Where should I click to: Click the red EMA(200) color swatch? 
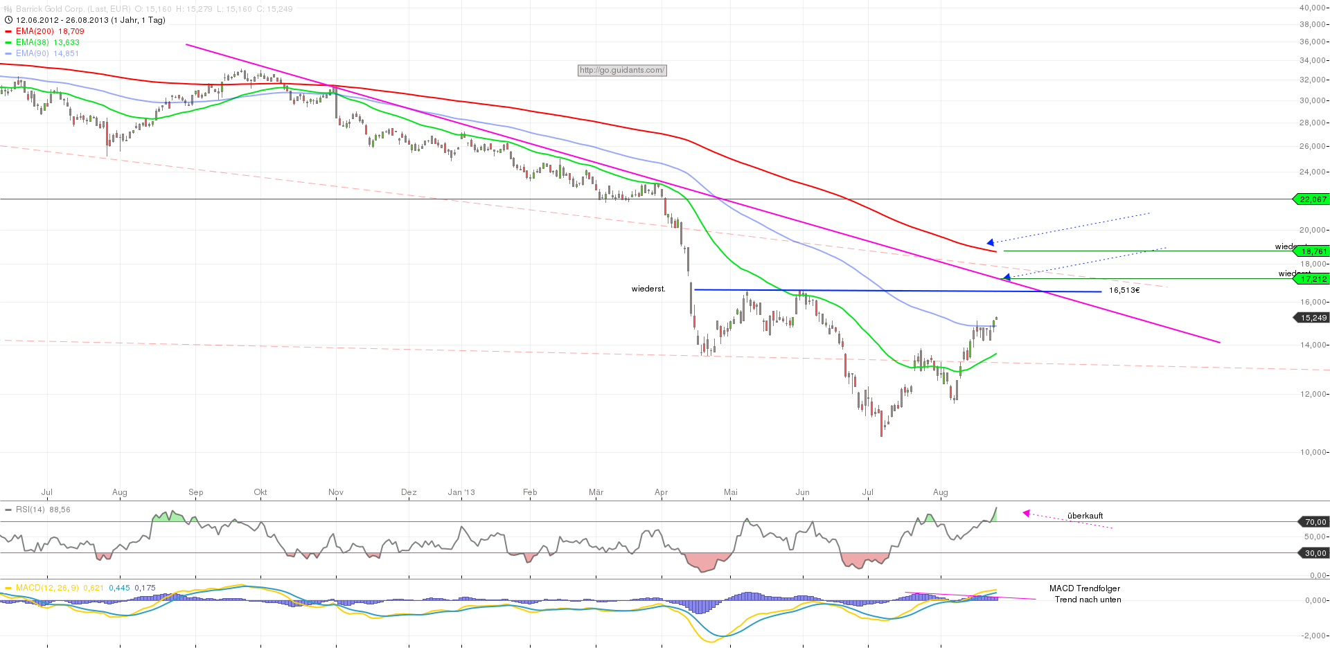click(x=8, y=31)
